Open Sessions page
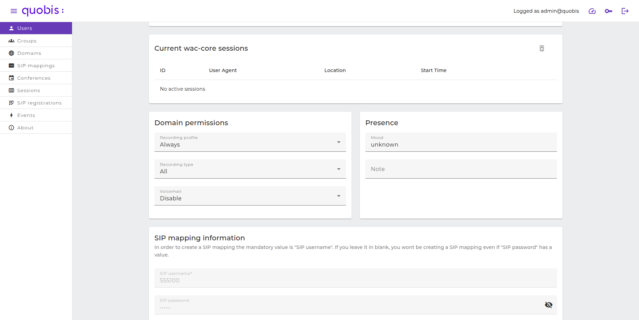The height and width of the screenshot is (320, 639). point(36,90)
